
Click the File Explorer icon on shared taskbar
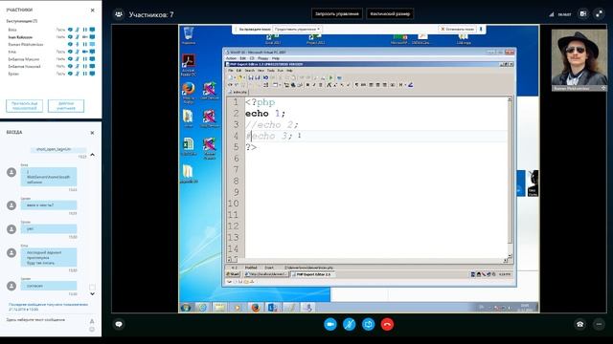pyautogui.click(x=219, y=308)
